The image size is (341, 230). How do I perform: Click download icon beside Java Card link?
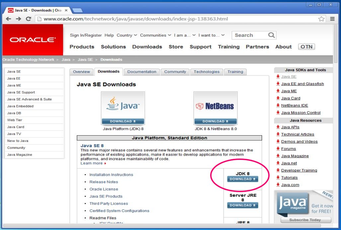(278, 98)
